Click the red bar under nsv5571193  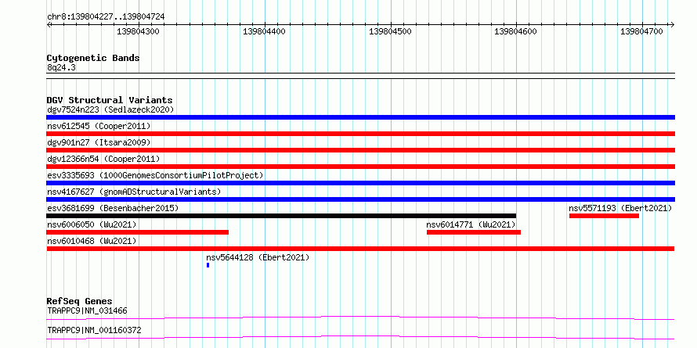tap(604, 216)
